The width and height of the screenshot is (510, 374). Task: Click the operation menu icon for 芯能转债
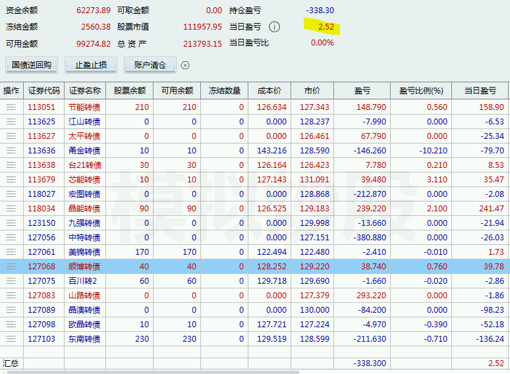[x=11, y=180]
